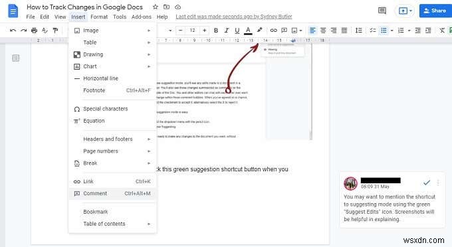Viewport: 452px width, 247px height.
Task: Toggle bulleted list
Action: point(384,31)
